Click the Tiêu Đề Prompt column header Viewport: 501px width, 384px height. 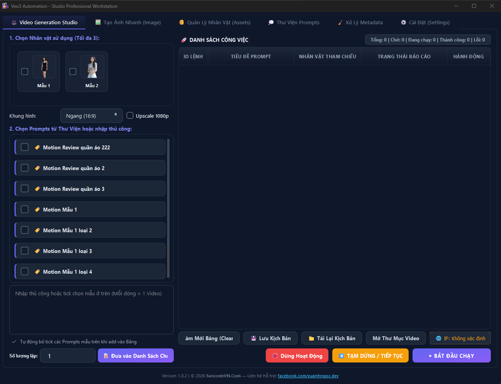[x=250, y=56]
